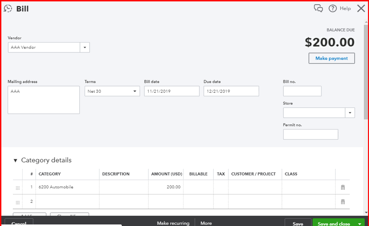This screenshot has height=226, width=369.
Task: Open the Store dropdown arrow
Action: coord(350,113)
